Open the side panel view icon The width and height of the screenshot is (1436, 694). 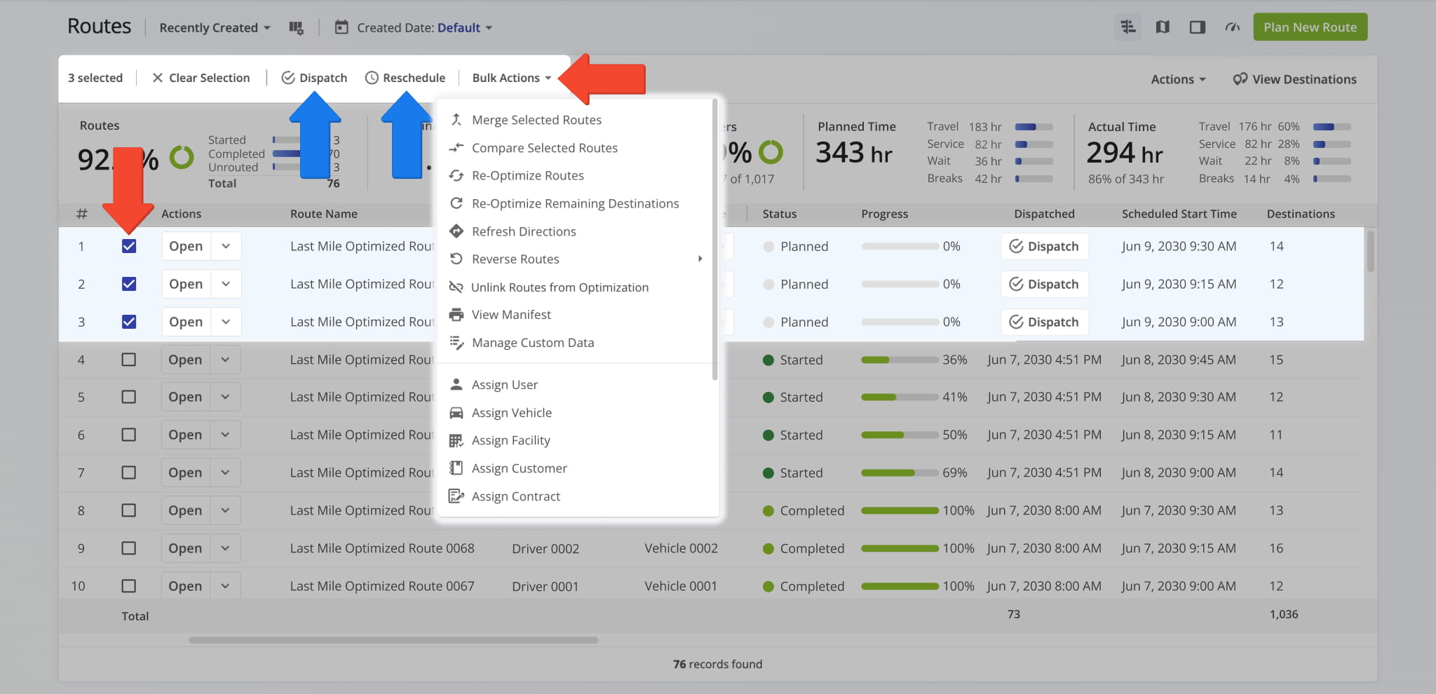[x=1197, y=27]
